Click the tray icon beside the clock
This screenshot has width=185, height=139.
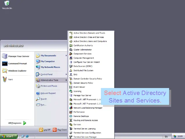pos(175,136)
